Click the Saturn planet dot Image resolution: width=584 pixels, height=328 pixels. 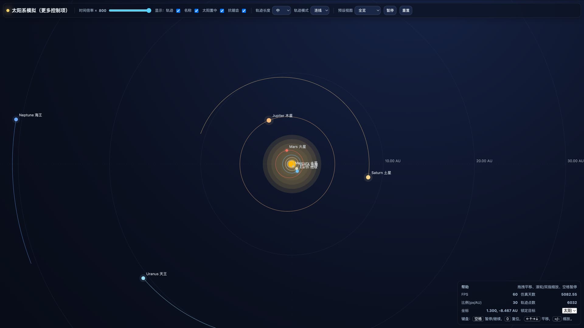(x=368, y=177)
